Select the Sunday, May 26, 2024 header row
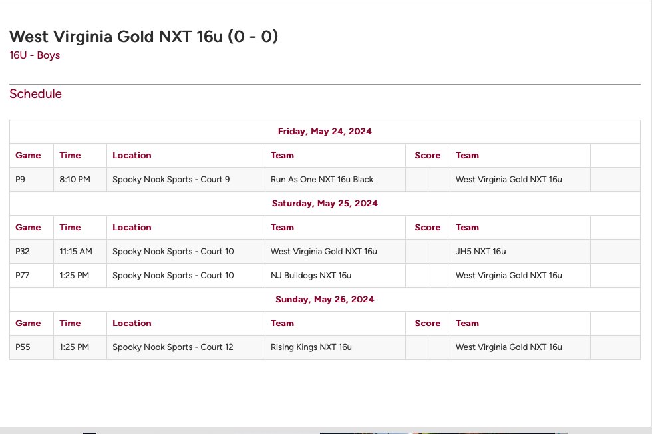 (x=325, y=299)
